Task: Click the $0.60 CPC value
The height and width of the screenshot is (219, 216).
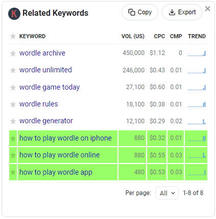Action: [157, 87]
